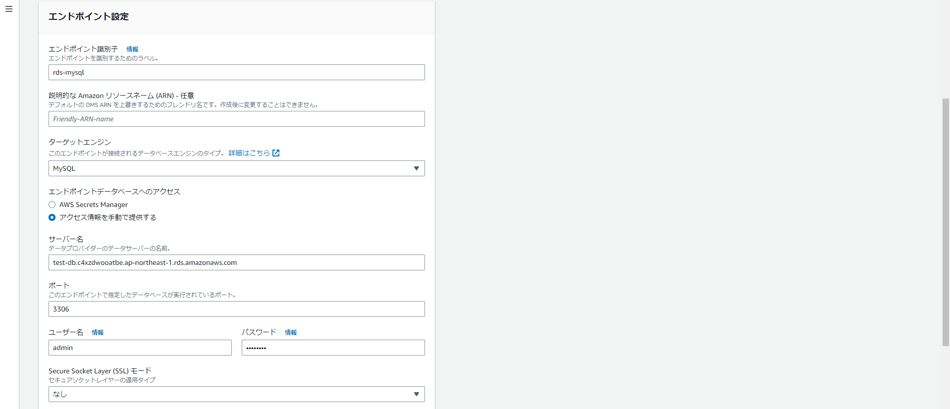
Task: Click 情報 link next to ユーザー名
Action: [98, 332]
